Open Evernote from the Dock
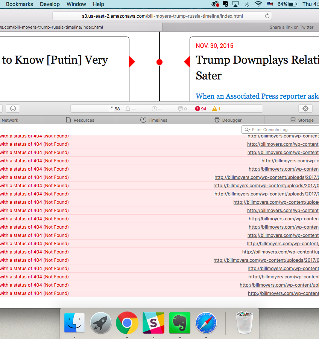 180,323
